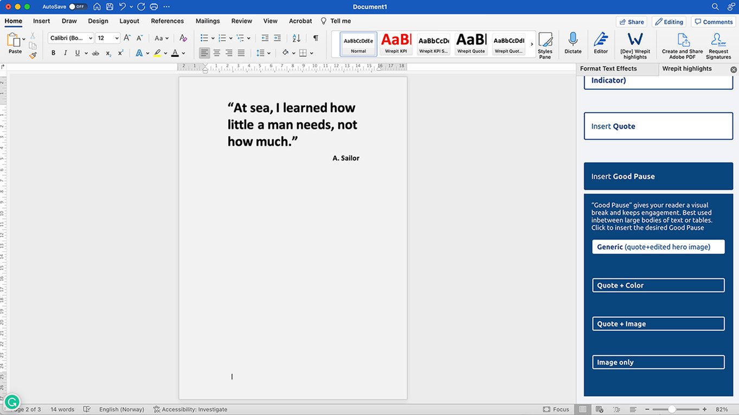739x415 pixels.
Task: Center align the text
Action: point(216,53)
